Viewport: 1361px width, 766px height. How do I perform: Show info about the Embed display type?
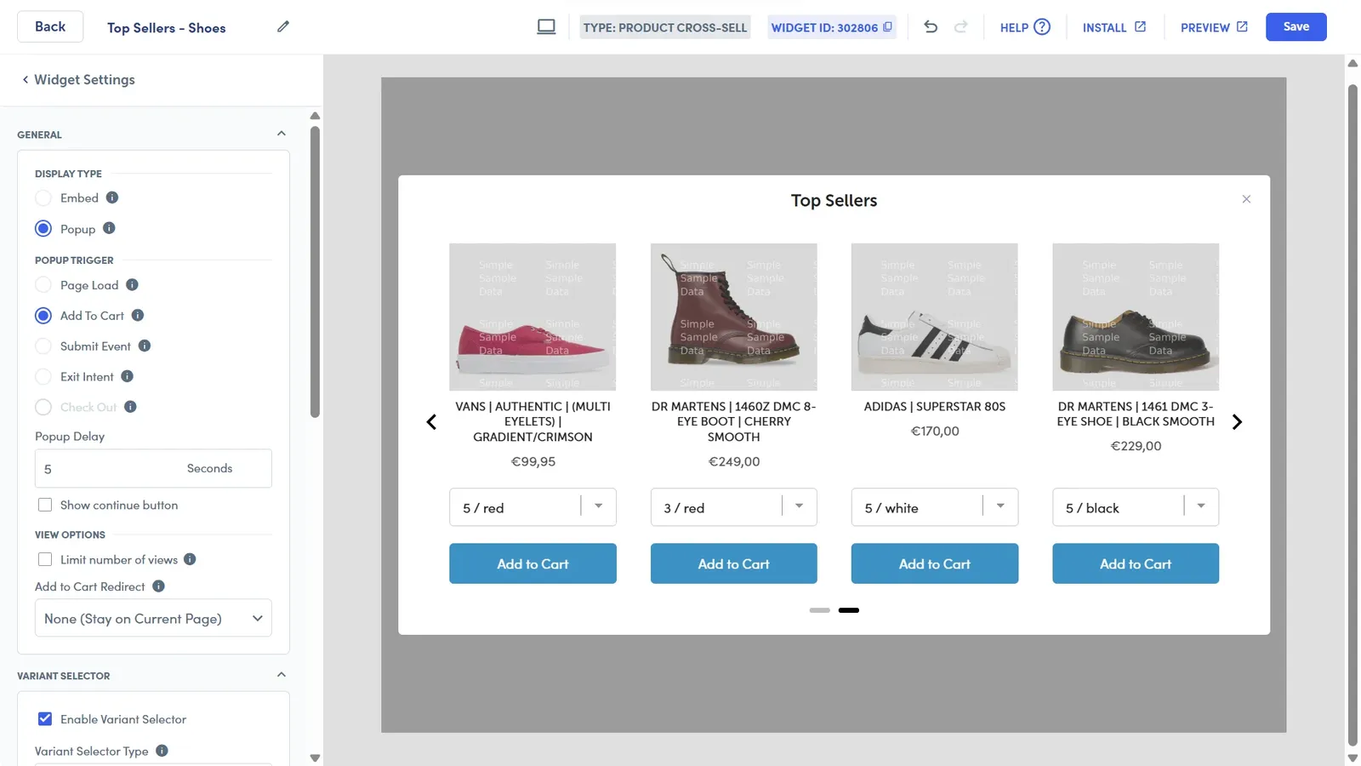(x=112, y=198)
